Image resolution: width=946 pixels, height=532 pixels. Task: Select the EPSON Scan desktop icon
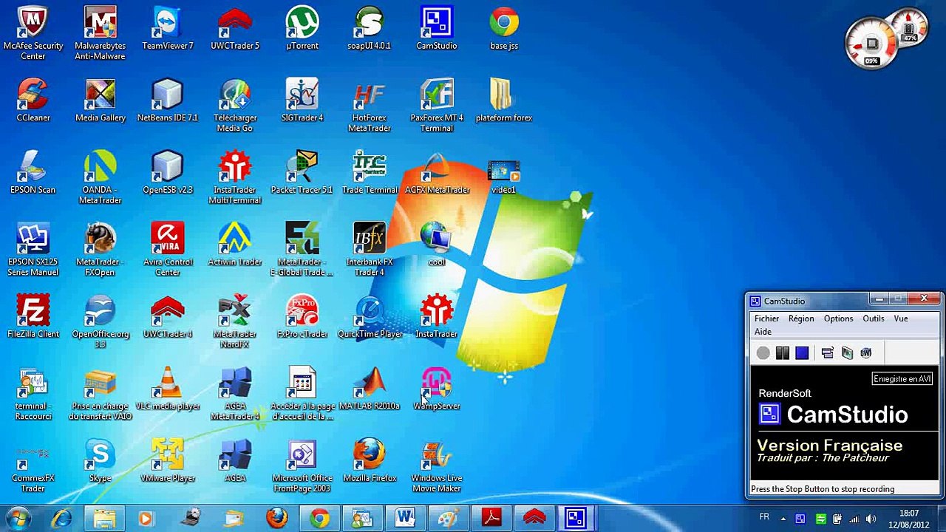click(x=33, y=172)
